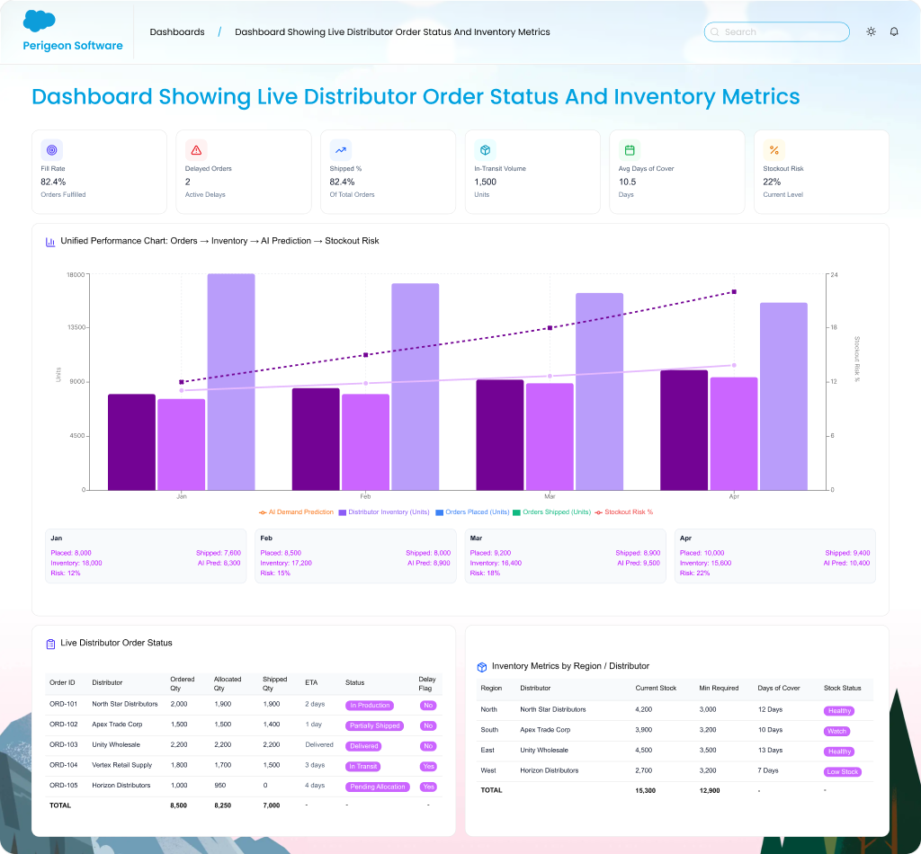Image resolution: width=921 pixels, height=854 pixels.
Task: Click the Avg Days of Cover calendar icon
Action: [x=630, y=150]
